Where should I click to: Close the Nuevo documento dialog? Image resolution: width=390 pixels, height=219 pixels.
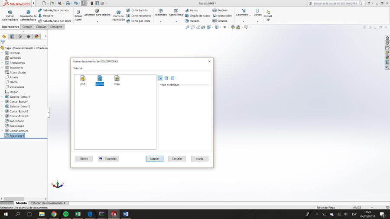(209, 61)
